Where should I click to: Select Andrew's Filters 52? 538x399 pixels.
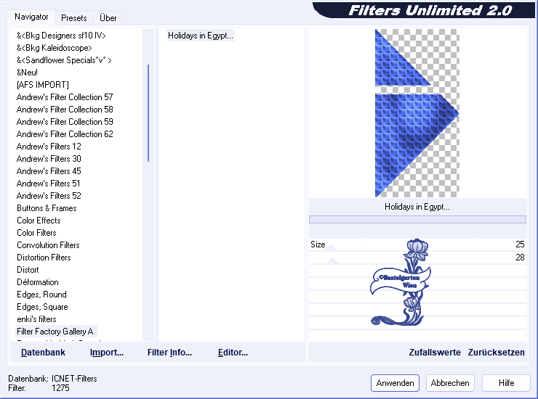point(49,196)
